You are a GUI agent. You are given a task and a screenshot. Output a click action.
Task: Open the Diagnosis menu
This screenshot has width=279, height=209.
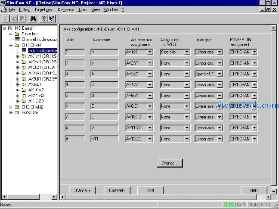65,10
